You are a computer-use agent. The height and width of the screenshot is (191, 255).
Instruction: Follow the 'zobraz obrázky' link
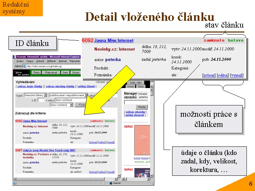click(135, 112)
